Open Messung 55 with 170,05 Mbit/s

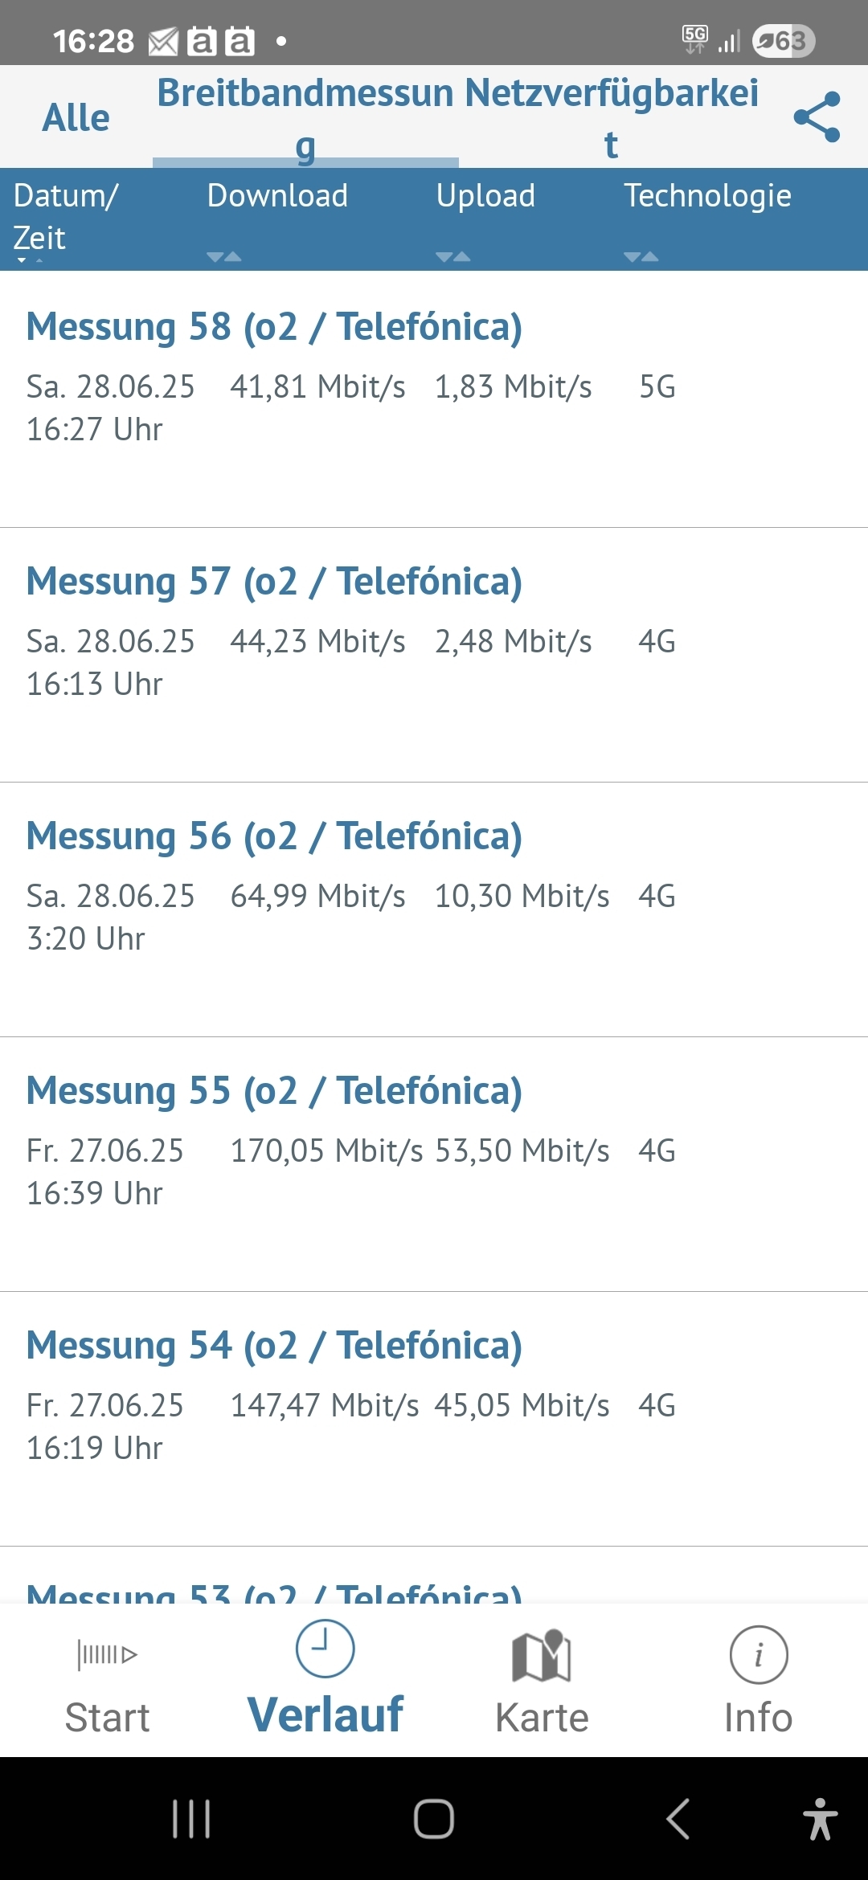pos(434,1164)
